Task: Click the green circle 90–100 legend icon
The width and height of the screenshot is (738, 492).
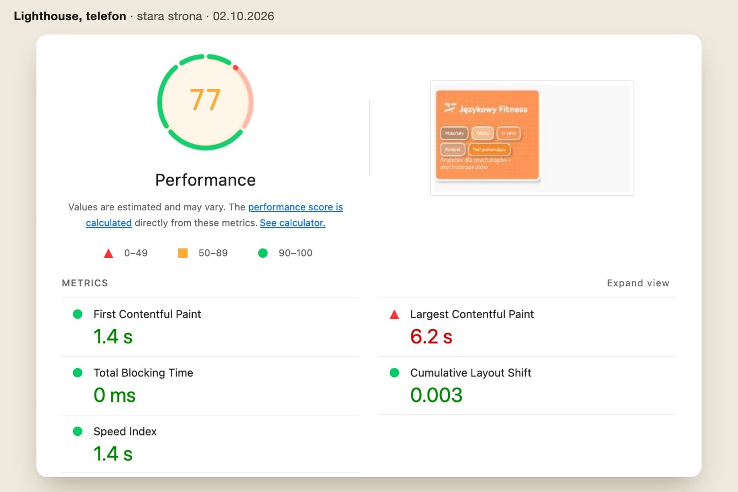Action: (x=263, y=253)
